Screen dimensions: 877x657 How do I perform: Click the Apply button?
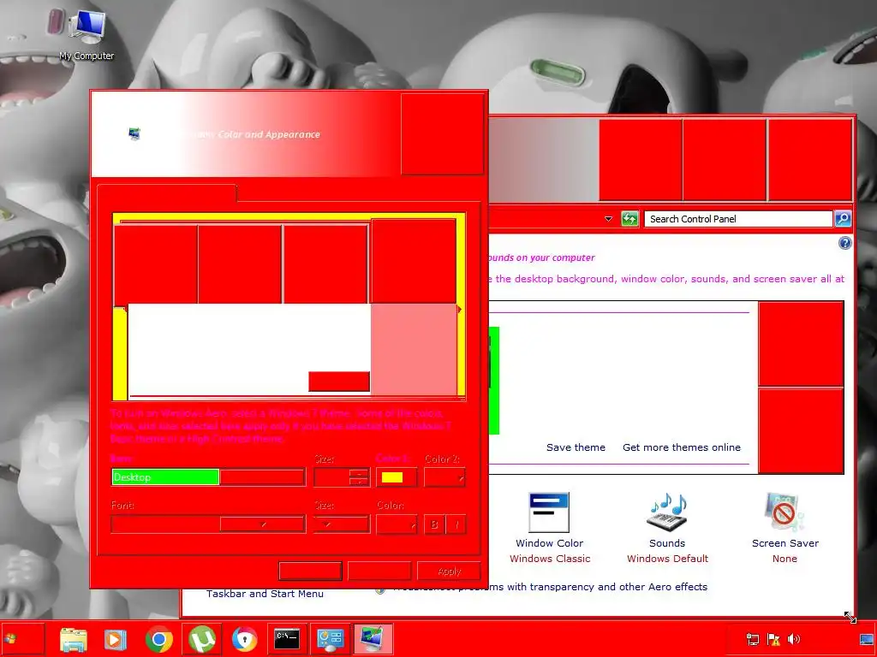coord(449,571)
